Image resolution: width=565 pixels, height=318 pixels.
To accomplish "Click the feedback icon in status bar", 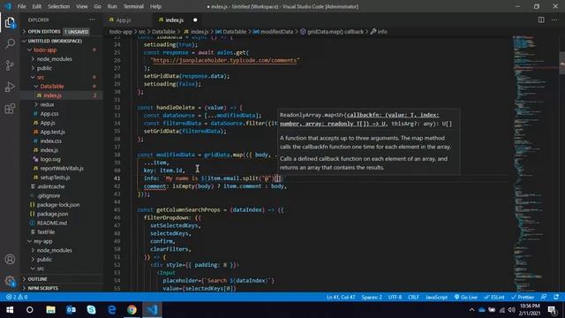I will coord(544,297).
